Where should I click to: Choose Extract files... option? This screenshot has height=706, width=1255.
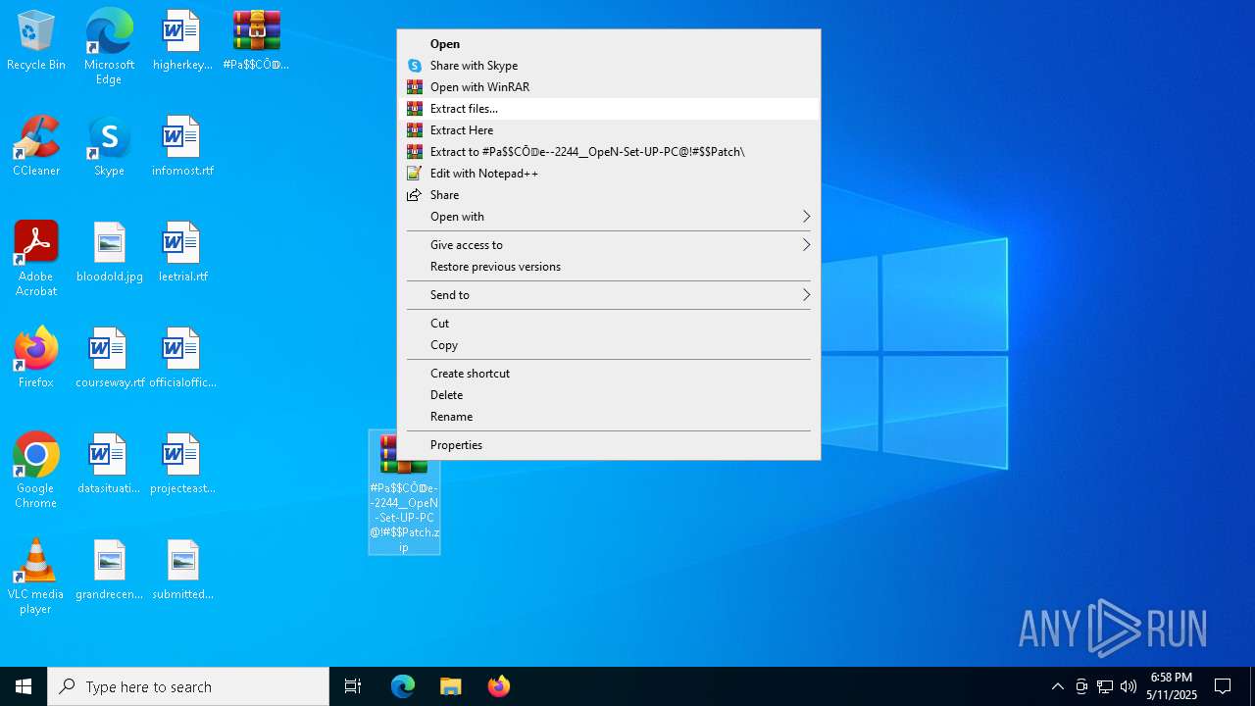click(608, 109)
